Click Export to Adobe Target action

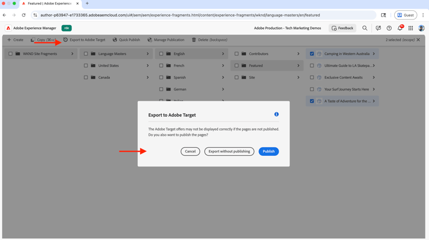[84, 40]
